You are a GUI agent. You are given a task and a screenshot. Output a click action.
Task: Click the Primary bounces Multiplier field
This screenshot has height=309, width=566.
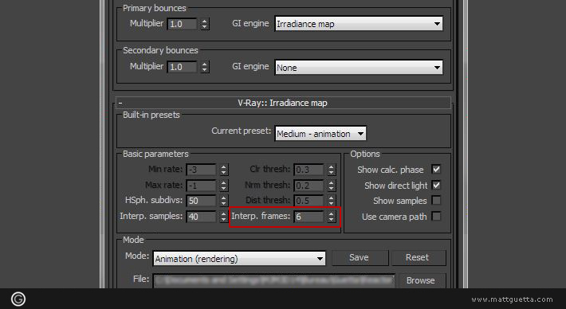pos(183,24)
